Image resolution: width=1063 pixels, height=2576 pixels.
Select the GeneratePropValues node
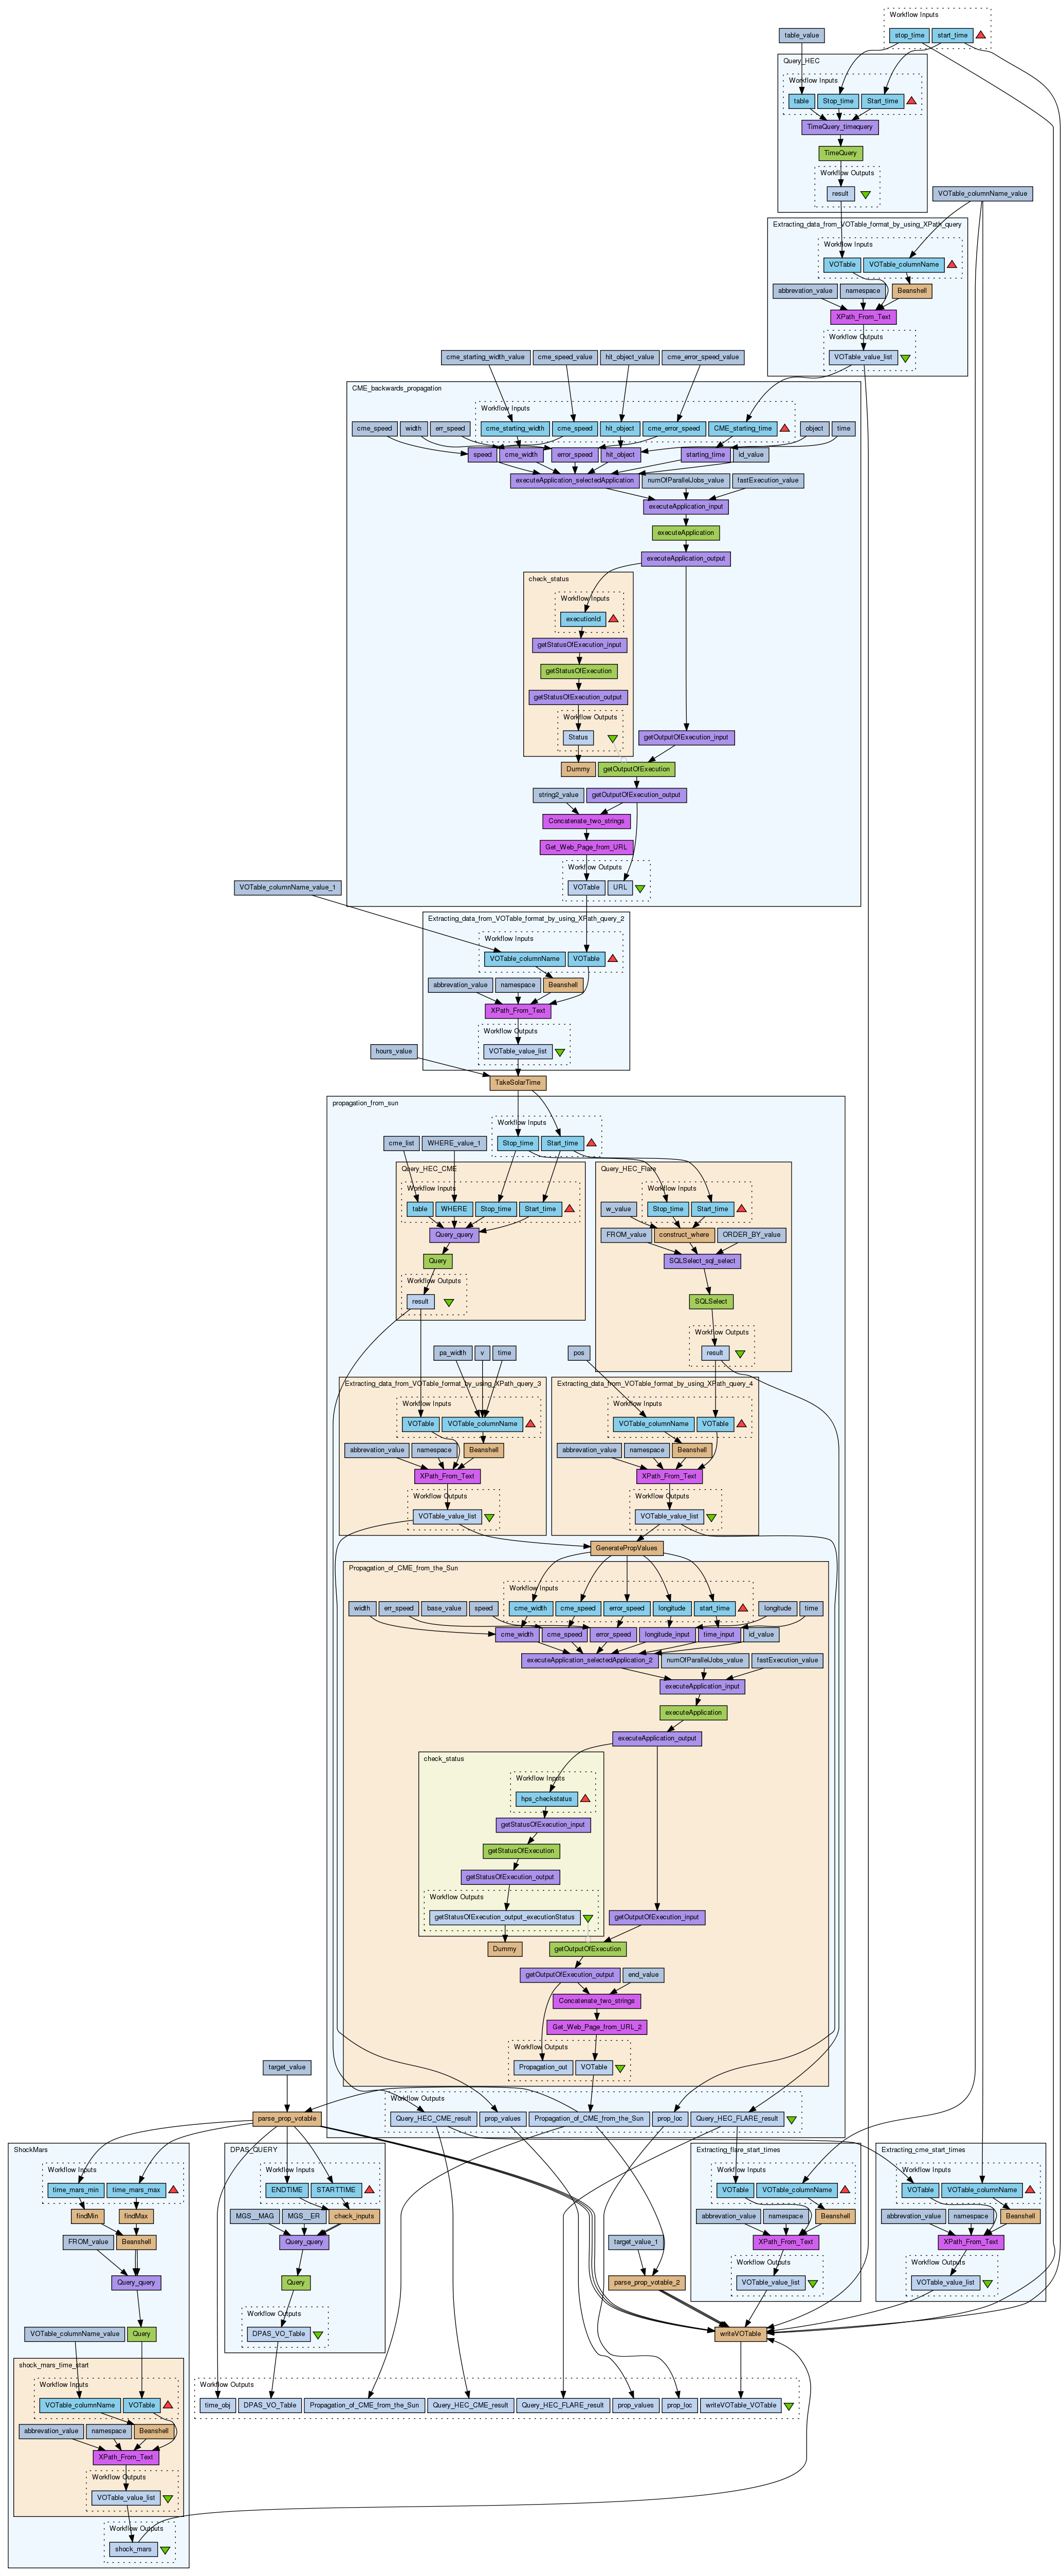[x=626, y=1548]
